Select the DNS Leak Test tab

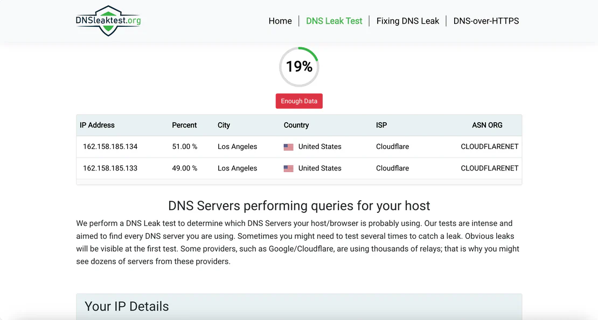pos(334,21)
